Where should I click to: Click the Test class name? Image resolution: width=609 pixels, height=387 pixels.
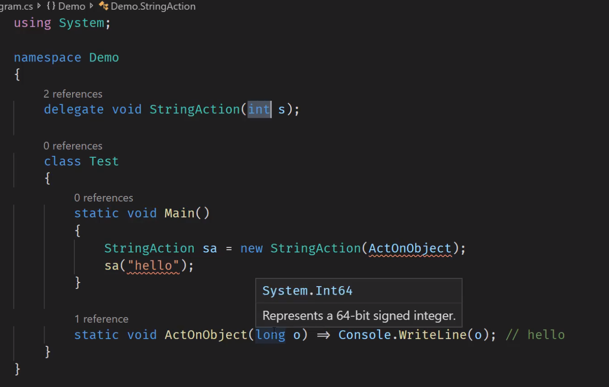point(104,161)
